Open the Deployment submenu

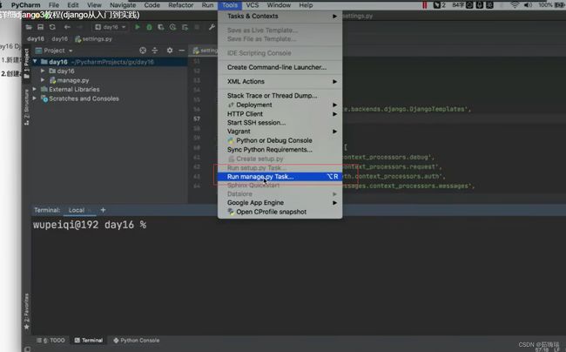point(280,105)
